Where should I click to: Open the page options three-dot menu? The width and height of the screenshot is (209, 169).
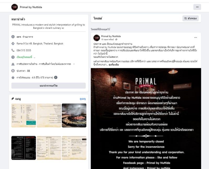(x=197, y=7)
